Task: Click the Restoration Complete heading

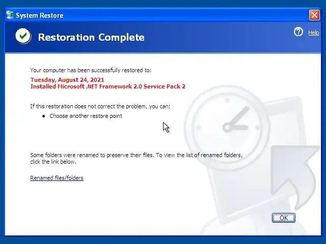Action: tap(91, 37)
